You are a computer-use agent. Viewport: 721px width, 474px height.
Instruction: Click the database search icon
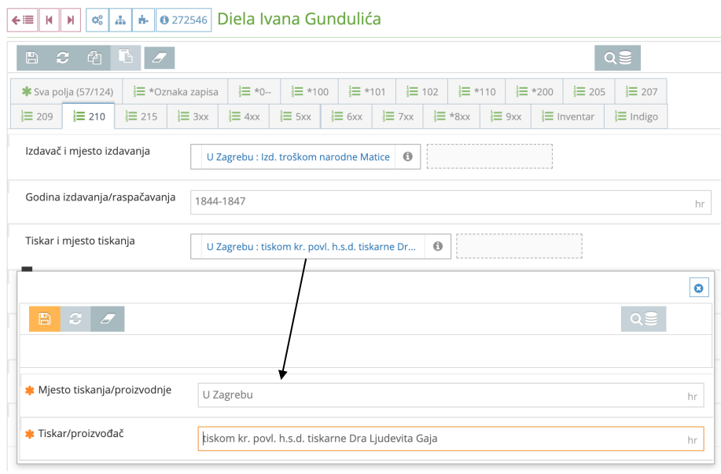[x=617, y=57]
